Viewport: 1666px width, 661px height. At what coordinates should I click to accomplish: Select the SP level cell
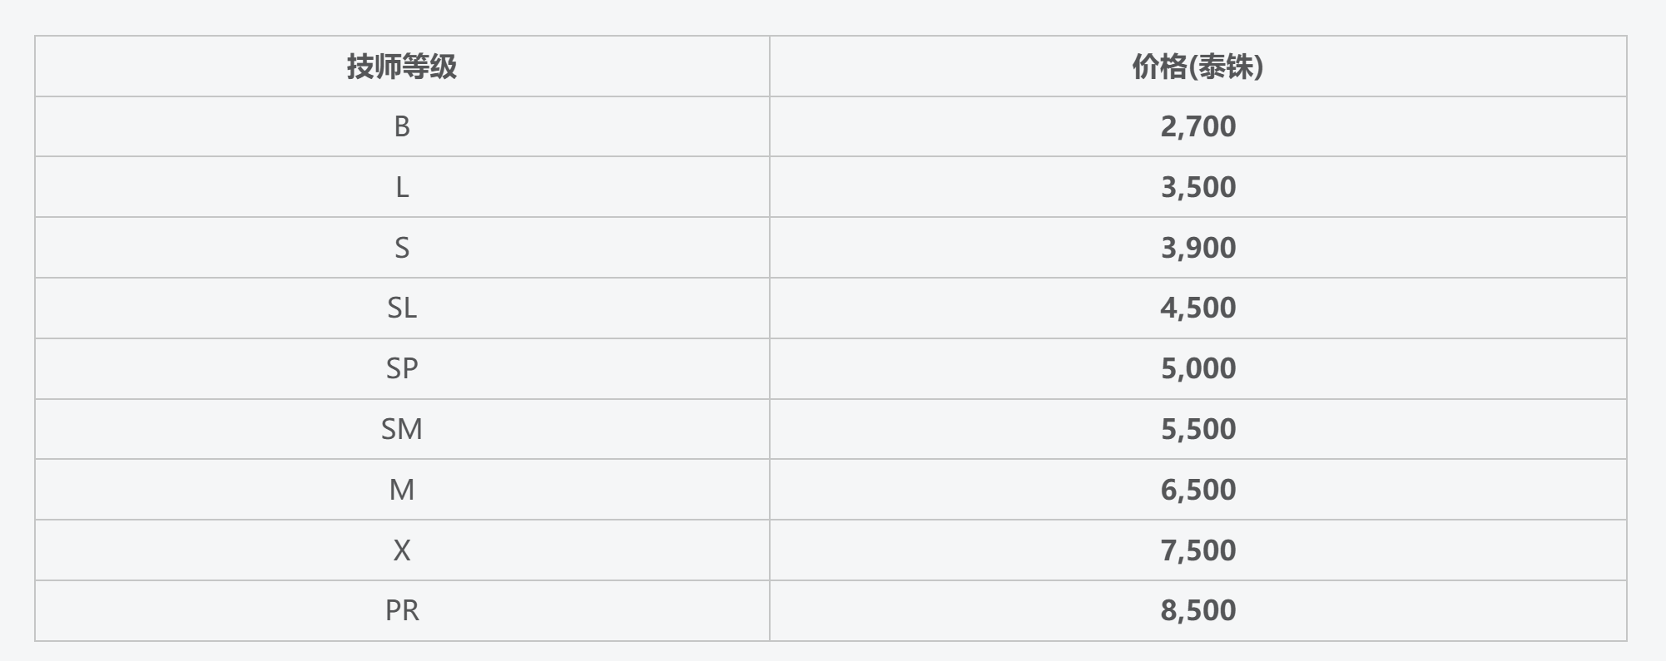402,368
